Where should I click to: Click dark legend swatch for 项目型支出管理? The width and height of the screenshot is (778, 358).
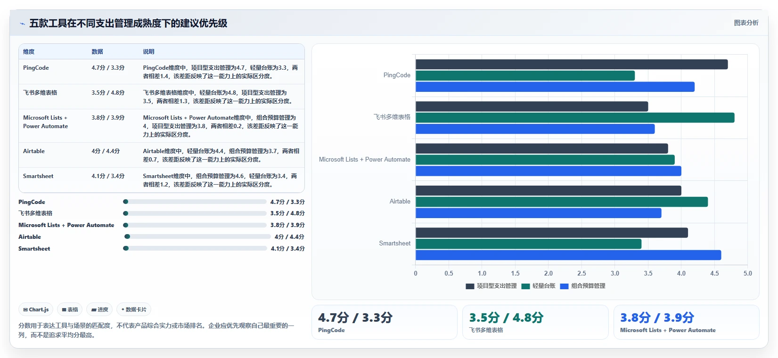(470, 286)
